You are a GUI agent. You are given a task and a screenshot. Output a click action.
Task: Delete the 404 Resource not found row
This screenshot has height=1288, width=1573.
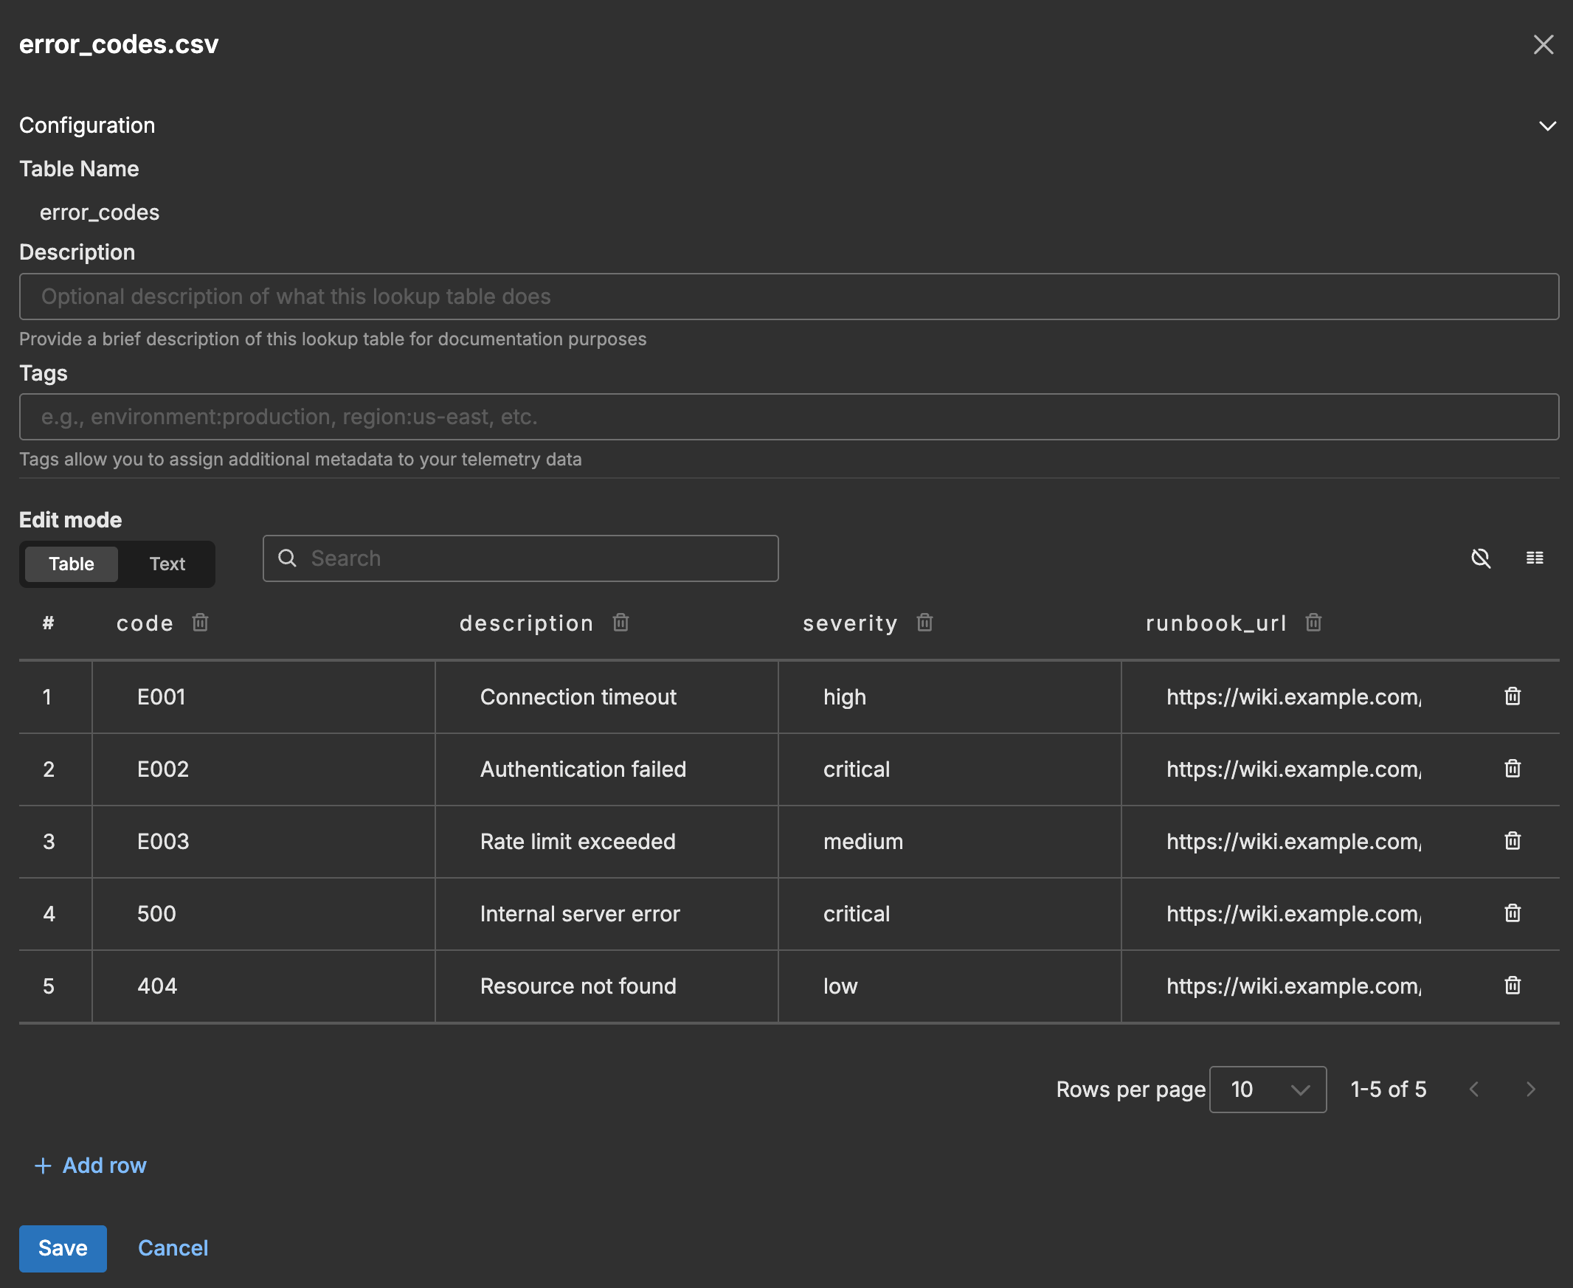coord(1512,986)
